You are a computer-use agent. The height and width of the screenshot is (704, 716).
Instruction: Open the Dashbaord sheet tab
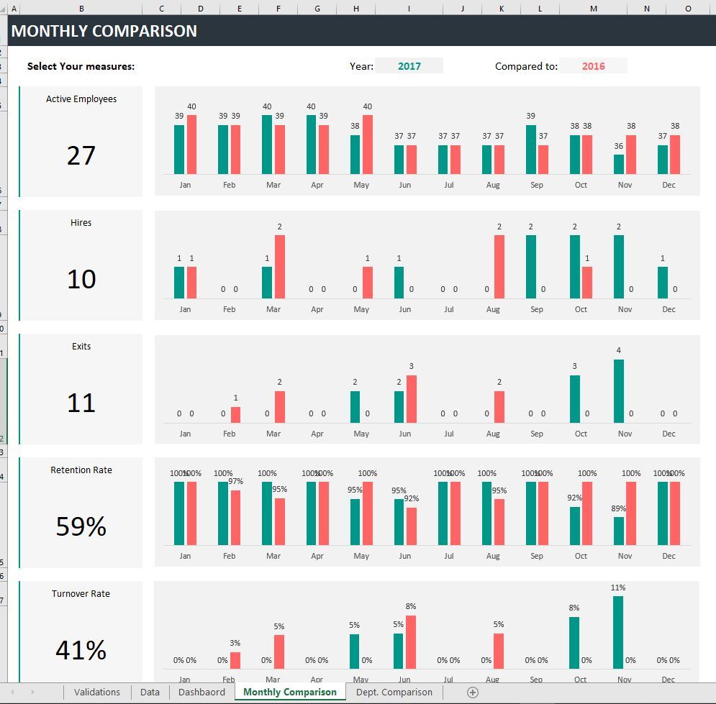coord(201,692)
